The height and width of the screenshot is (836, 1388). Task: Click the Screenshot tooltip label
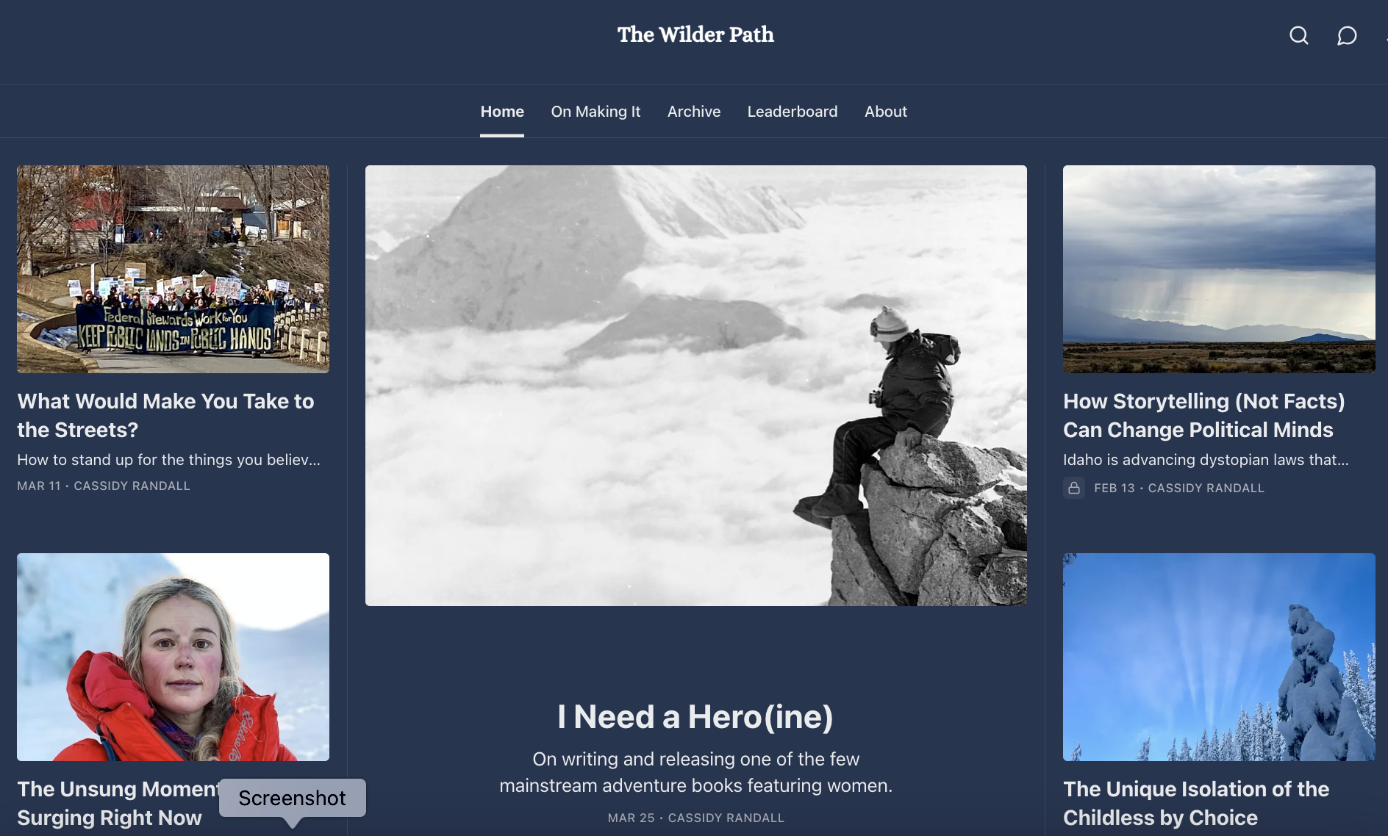[292, 798]
